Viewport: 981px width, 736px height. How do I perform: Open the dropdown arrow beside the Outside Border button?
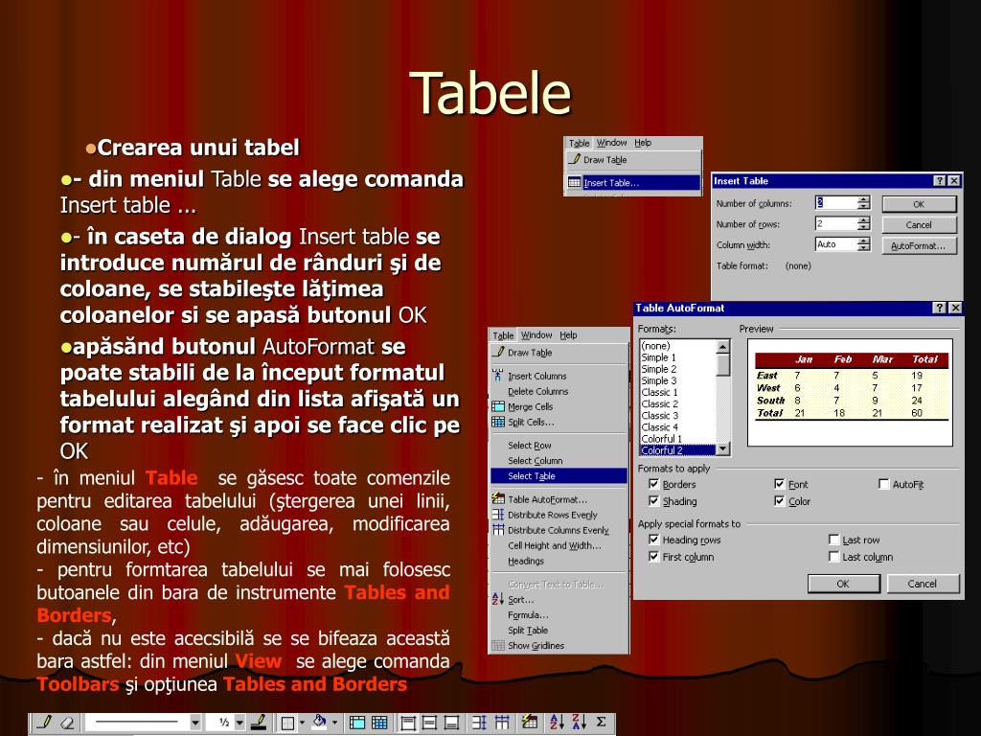(302, 723)
